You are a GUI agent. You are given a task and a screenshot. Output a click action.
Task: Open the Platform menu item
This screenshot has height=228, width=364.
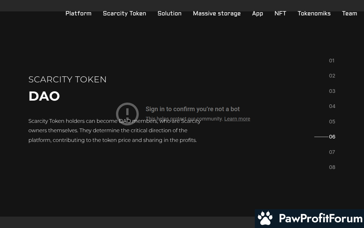pos(78,13)
